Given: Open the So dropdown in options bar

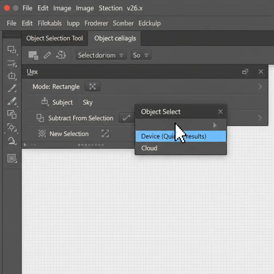Looking at the screenshot, I should [141, 55].
